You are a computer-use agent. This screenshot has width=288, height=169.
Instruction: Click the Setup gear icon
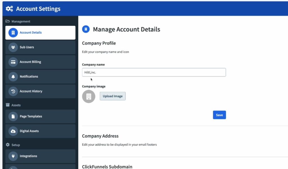[8, 145]
